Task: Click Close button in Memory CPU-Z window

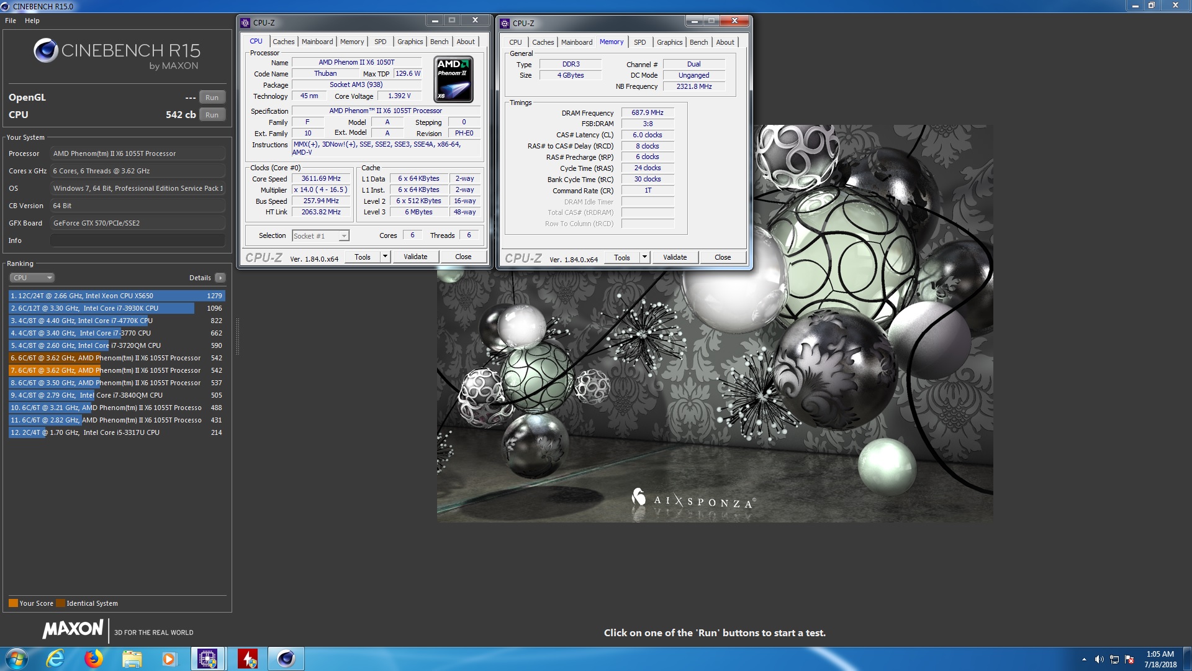Action: pos(723,257)
